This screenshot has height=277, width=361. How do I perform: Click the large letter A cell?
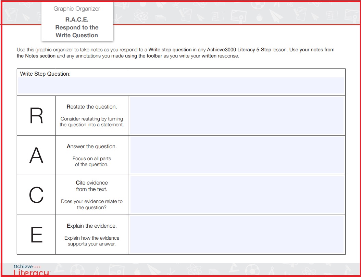coord(36,155)
